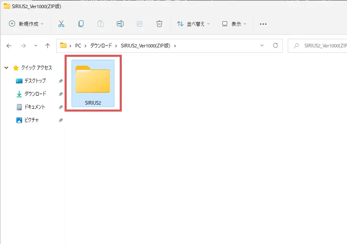Open recent locations dropdown arrow
This screenshot has width=347, height=244.
36,46
